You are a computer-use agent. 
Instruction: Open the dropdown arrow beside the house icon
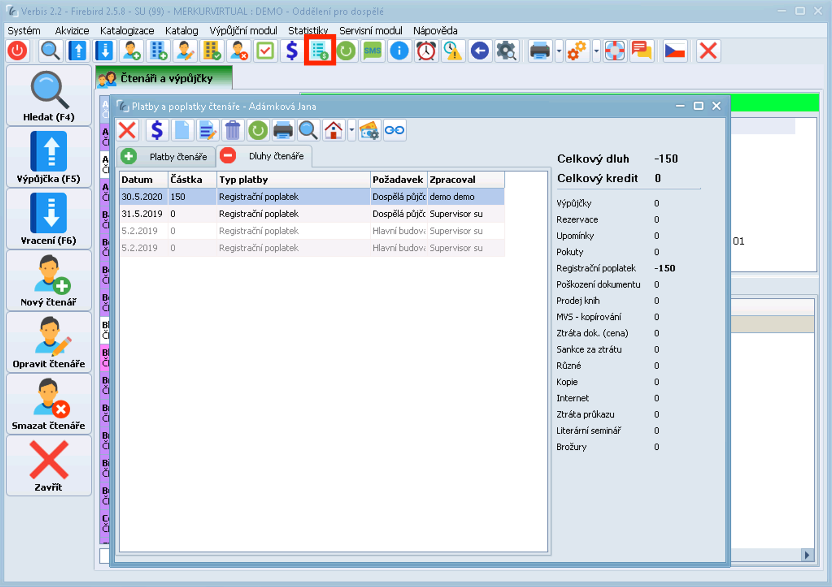point(352,130)
